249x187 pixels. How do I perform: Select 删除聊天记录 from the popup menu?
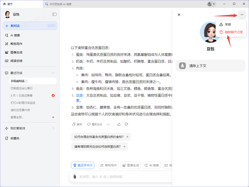[x=231, y=32]
